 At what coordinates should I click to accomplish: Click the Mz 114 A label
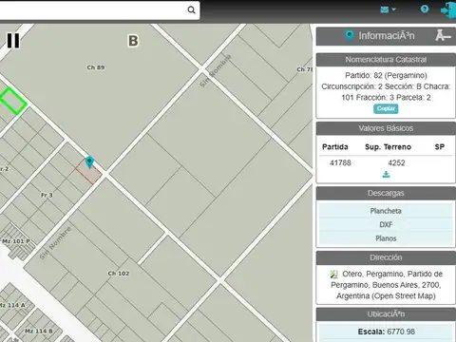(12, 305)
